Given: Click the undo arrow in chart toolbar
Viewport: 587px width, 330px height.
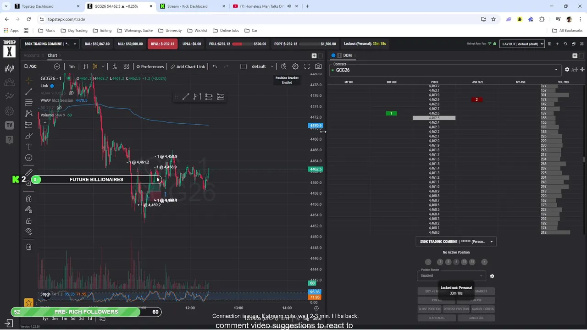Looking at the screenshot, I should pyautogui.click(x=215, y=66).
